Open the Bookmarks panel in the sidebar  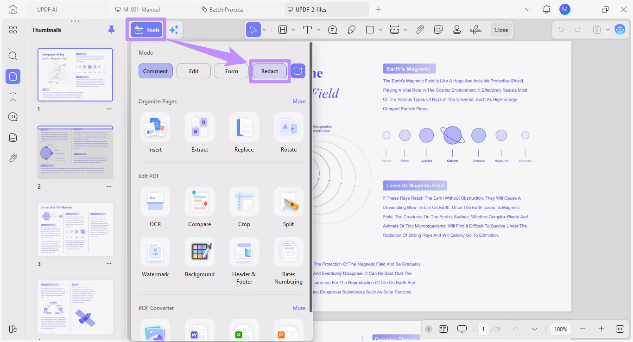point(13,96)
